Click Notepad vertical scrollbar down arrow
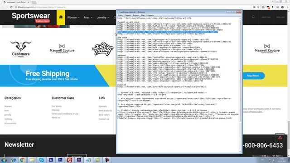This screenshot has height=163, width=290. point(240,151)
